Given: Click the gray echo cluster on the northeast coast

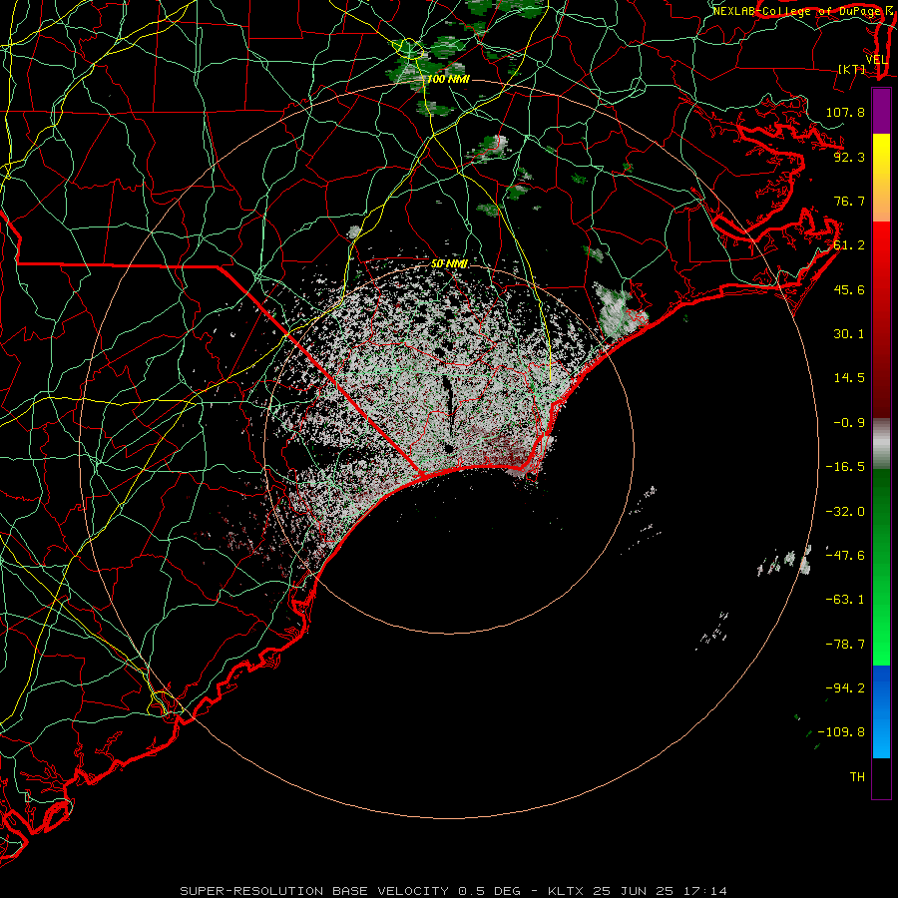Looking at the screenshot, I should point(619,309).
